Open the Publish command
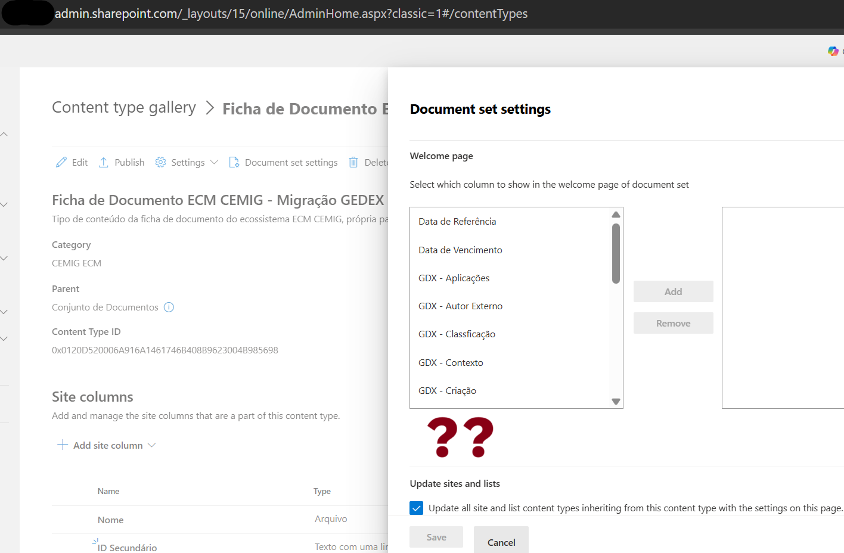The height and width of the screenshot is (553, 844). (122, 162)
